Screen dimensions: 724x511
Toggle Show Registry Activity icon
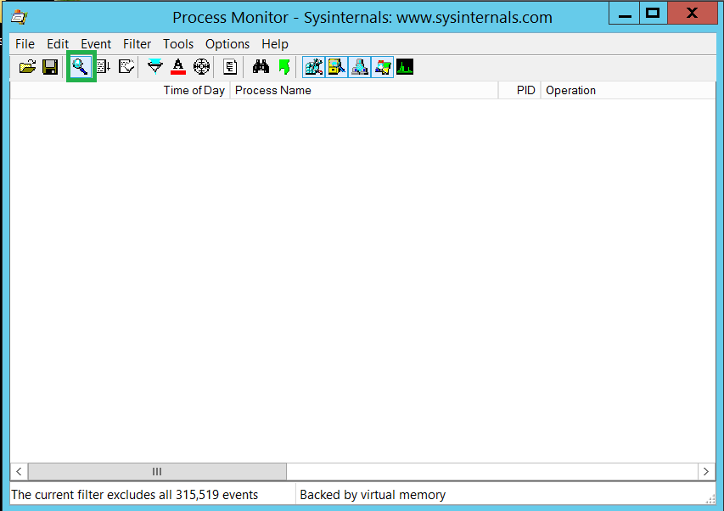click(313, 67)
